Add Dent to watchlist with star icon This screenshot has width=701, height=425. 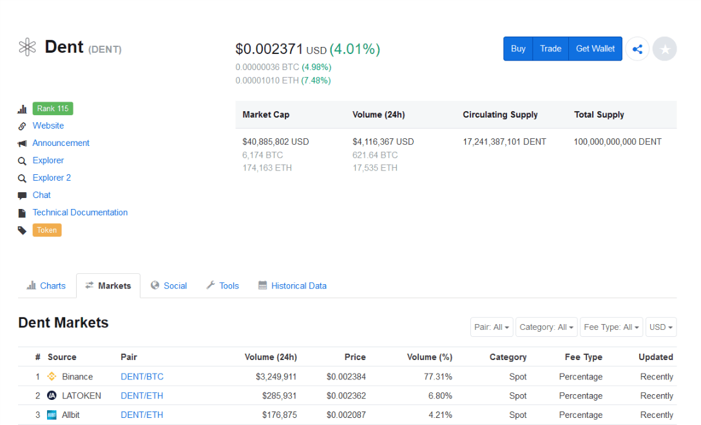[664, 49]
